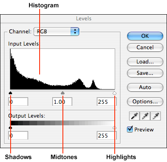Click the output levels 255 field

[x=107, y=136]
